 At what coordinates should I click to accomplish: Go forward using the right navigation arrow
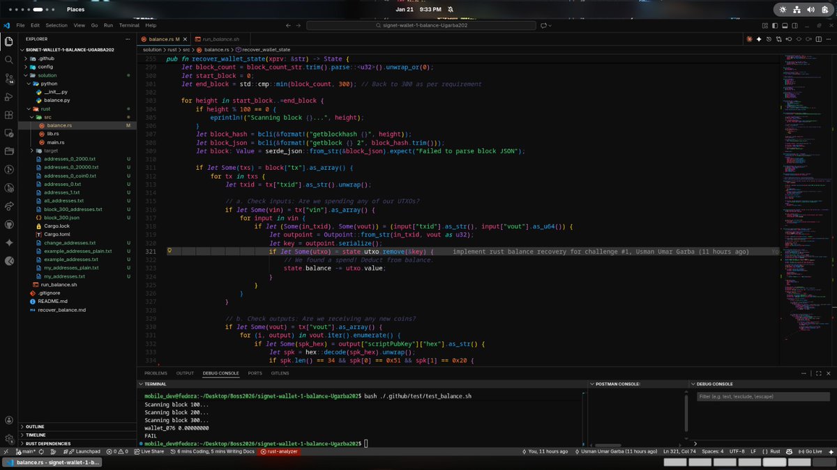pyautogui.click(x=299, y=25)
